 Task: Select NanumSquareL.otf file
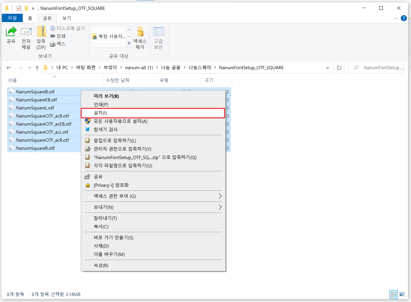point(35,108)
